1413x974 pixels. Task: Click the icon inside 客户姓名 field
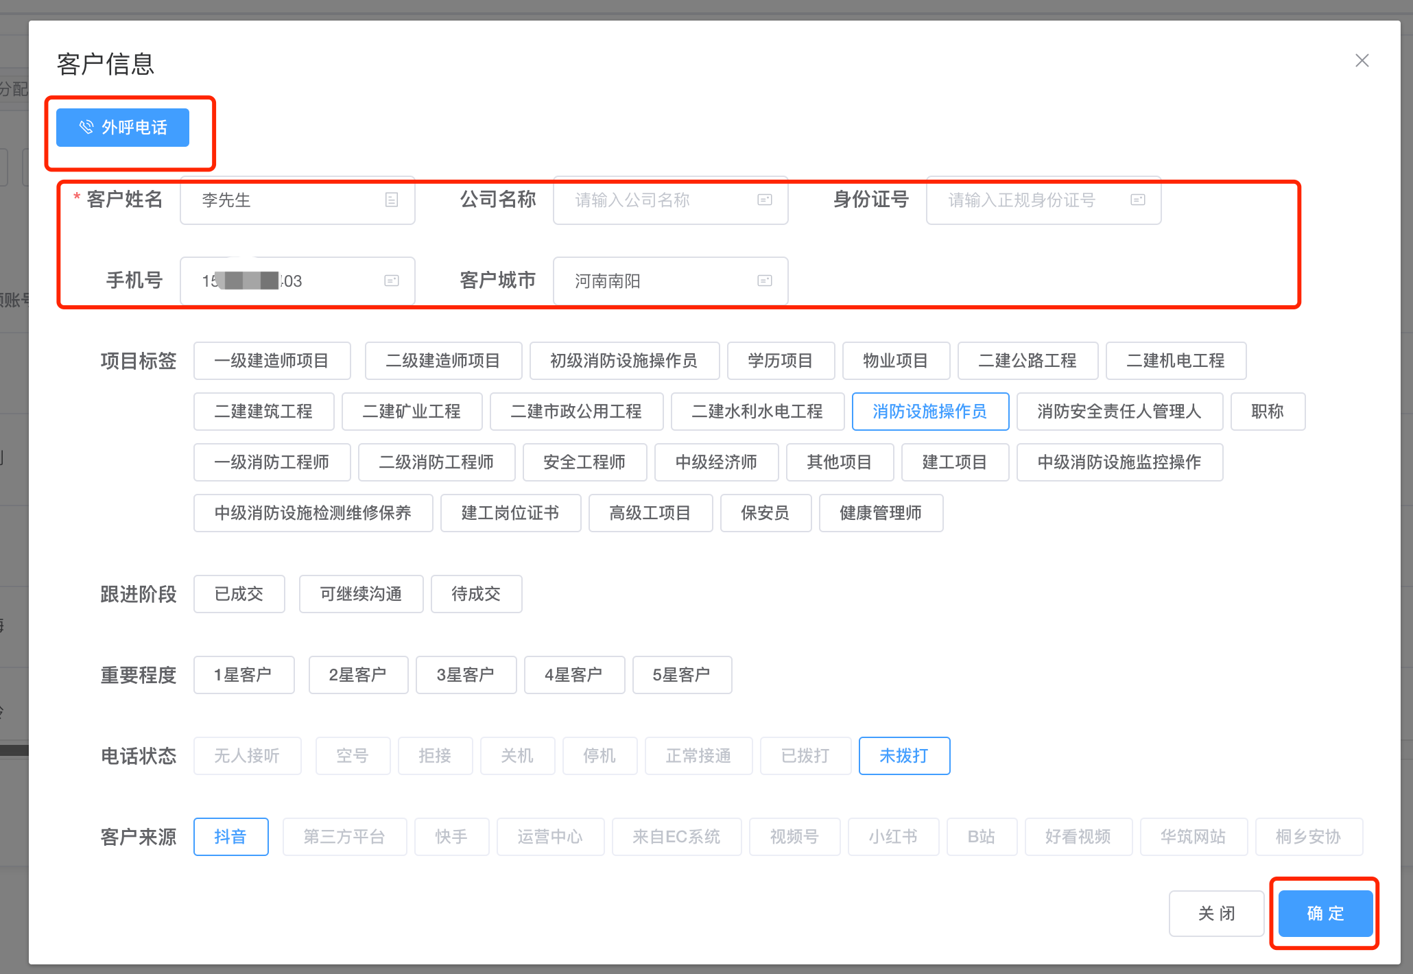392,200
